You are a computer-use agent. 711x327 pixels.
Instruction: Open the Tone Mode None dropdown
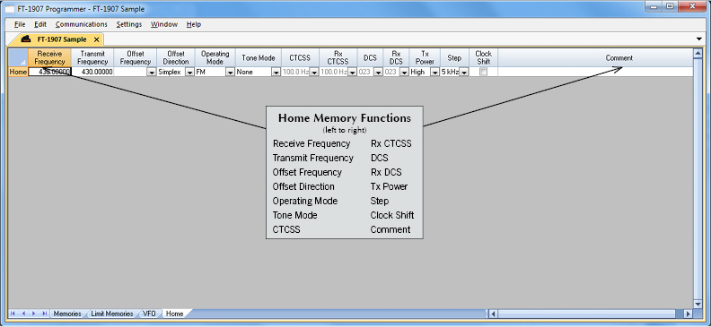(x=276, y=73)
